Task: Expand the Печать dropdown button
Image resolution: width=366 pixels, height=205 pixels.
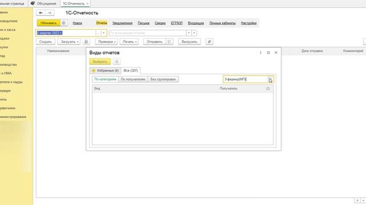Action: [136, 42]
